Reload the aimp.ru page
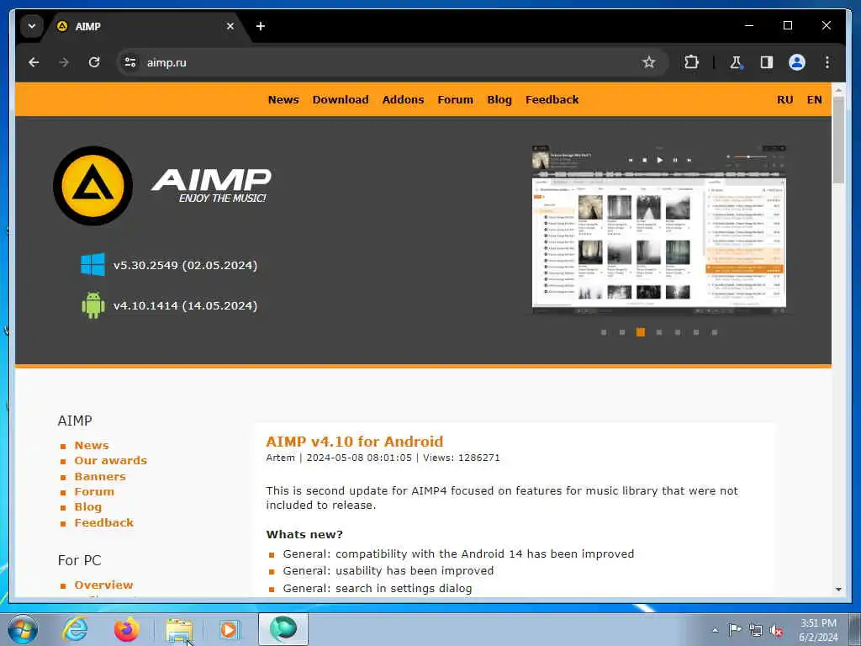861x646 pixels. 94,62
